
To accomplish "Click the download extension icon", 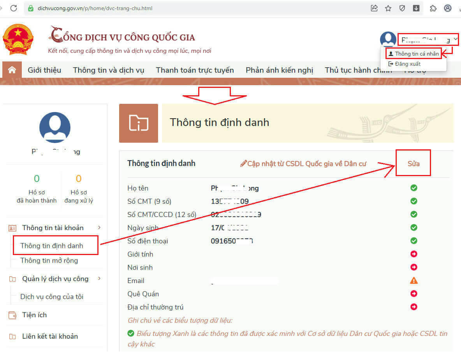I will tap(416, 8).
